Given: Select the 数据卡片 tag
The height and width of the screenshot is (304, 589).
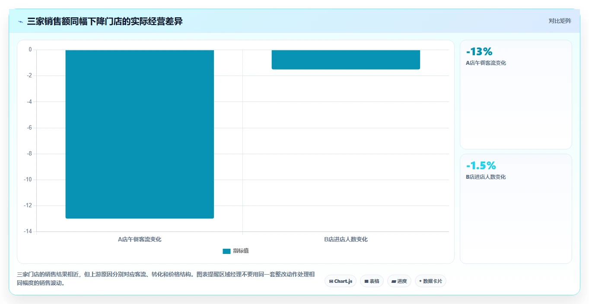Looking at the screenshot, I should pyautogui.click(x=430, y=281).
